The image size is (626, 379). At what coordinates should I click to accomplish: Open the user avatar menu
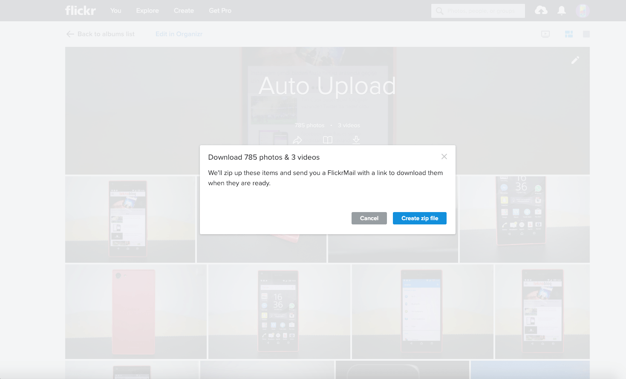coord(582,11)
